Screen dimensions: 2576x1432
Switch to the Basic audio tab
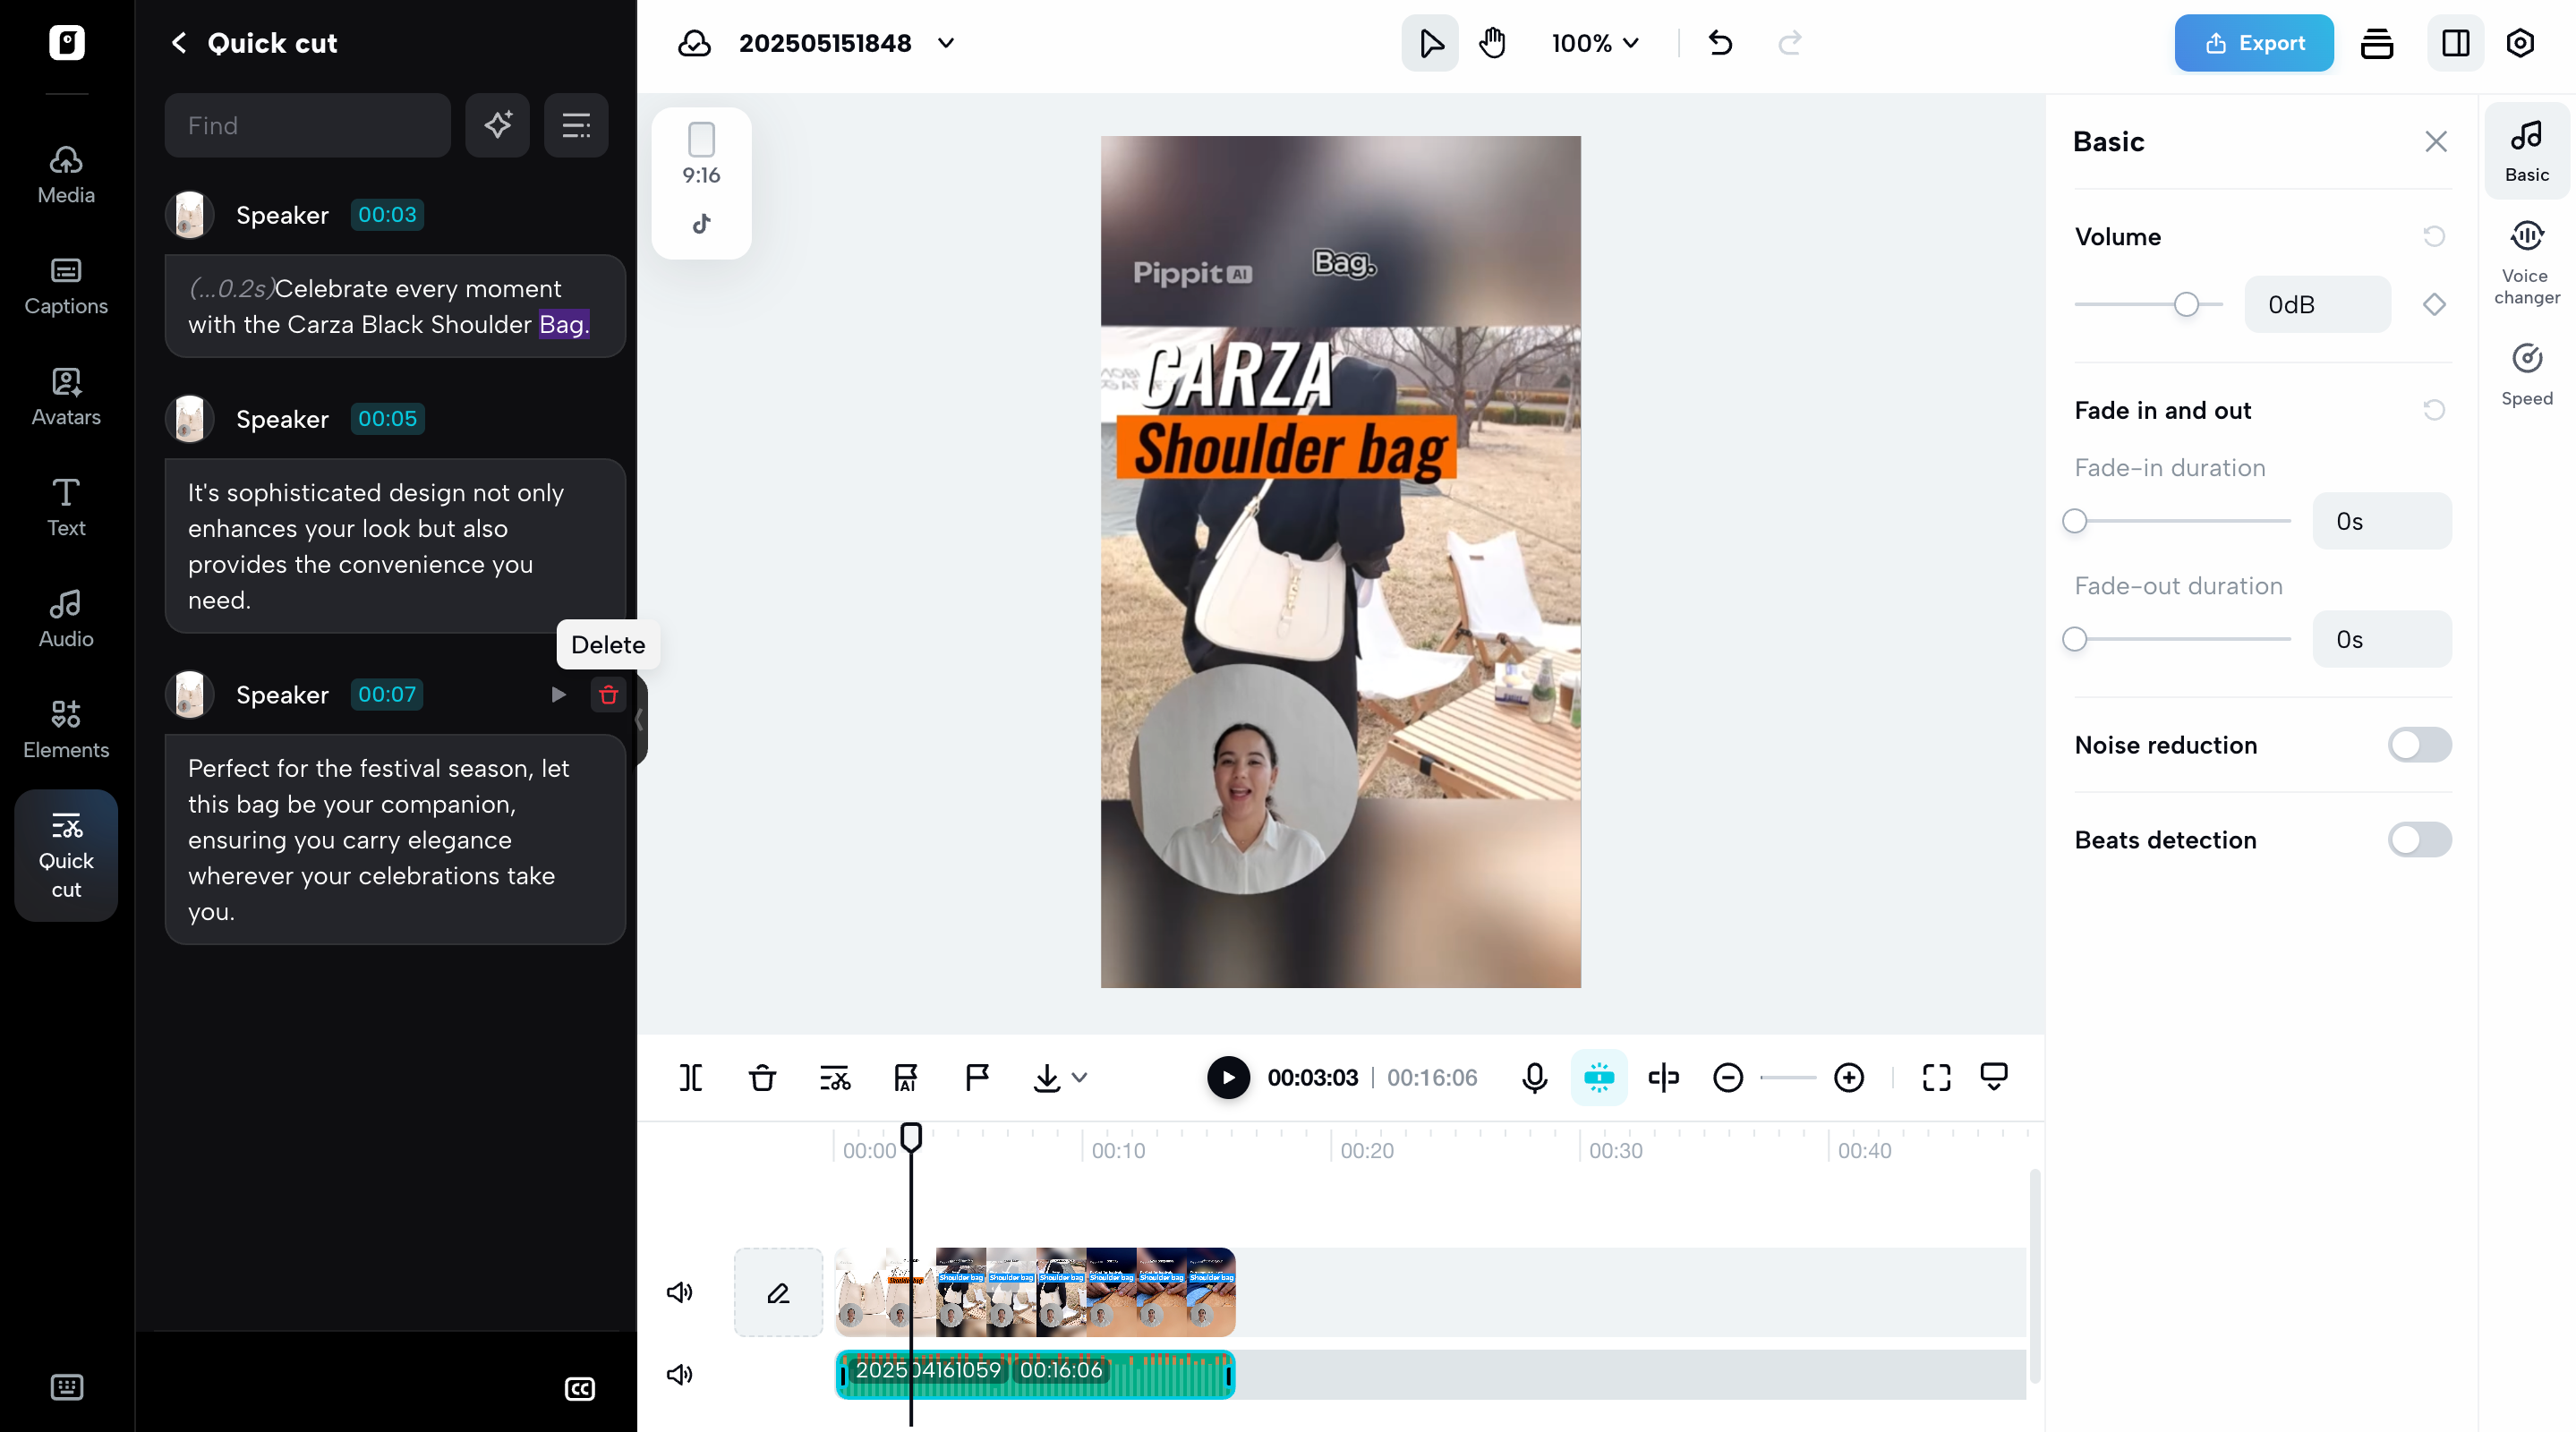click(x=2527, y=152)
